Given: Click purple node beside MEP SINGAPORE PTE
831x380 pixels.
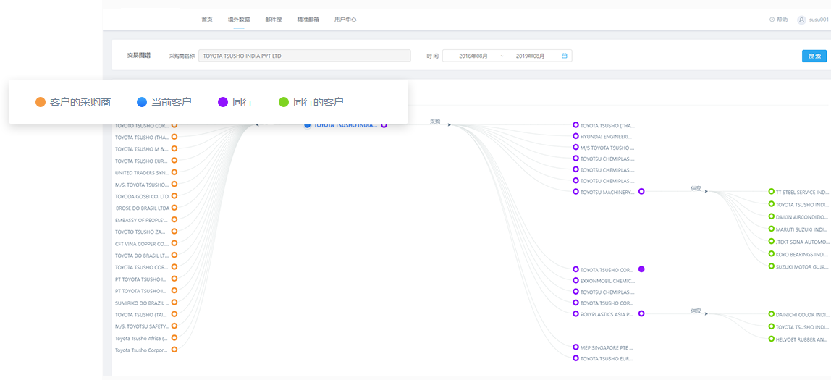Looking at the screenshot, I should (575, 347).
